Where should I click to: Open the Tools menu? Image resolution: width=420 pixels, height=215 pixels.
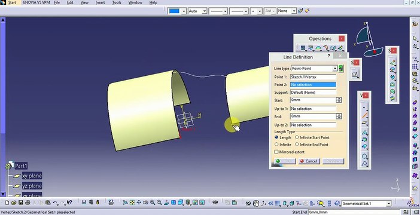click(117, 2)
